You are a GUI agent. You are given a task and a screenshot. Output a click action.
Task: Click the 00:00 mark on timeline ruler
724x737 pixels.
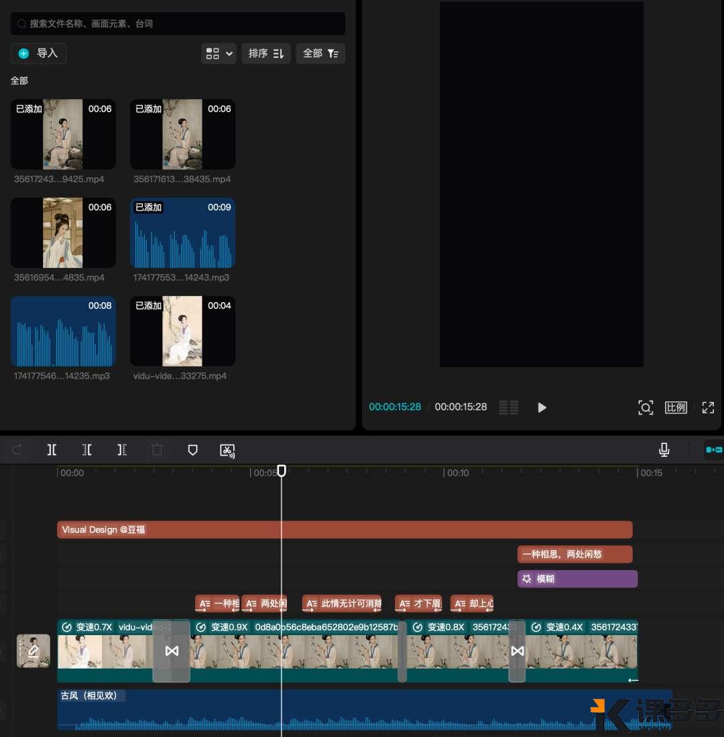point(71,473)
